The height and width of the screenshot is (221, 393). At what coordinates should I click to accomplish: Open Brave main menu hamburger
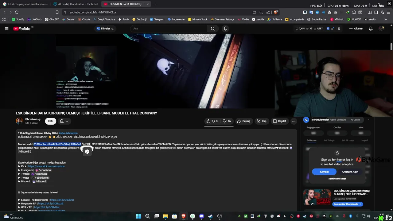[388, 12]
